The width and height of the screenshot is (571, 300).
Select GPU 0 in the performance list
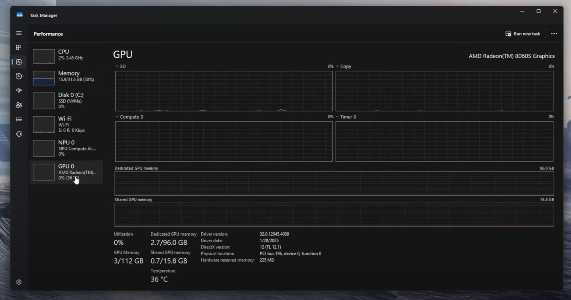point(66,172)
